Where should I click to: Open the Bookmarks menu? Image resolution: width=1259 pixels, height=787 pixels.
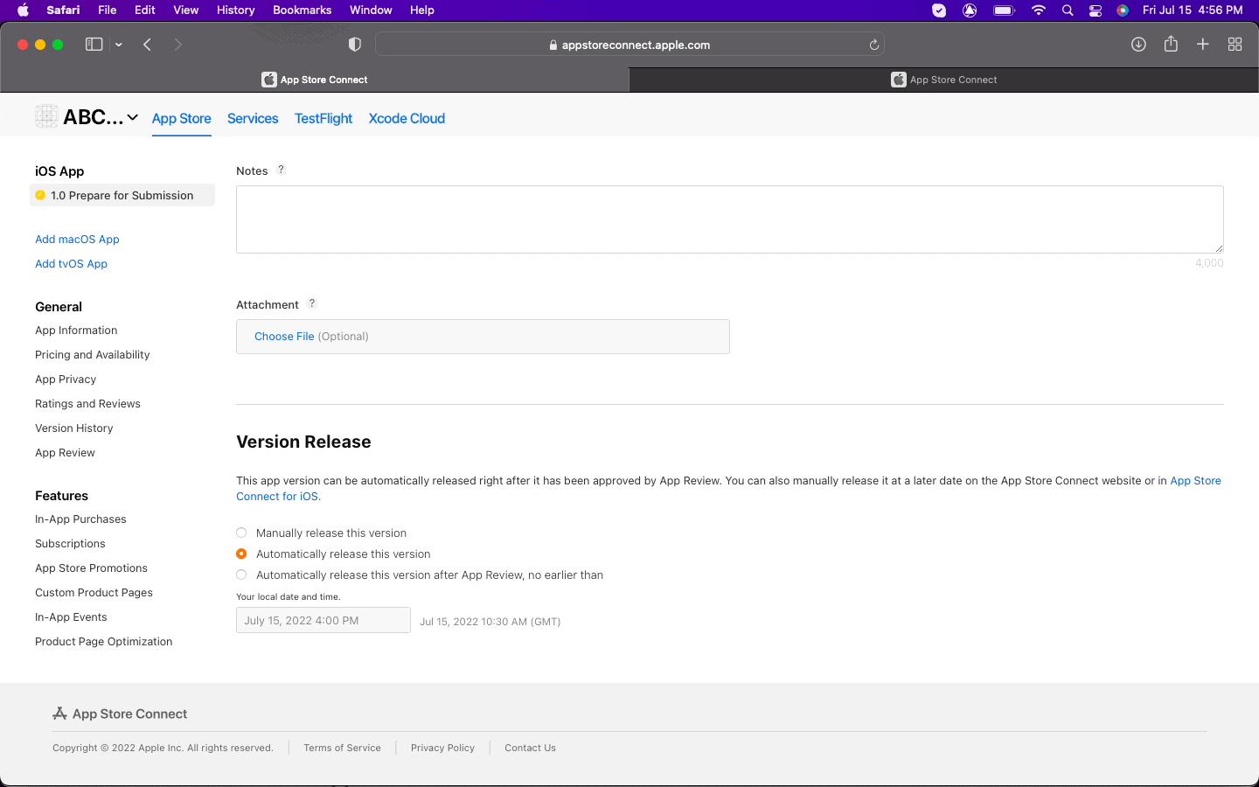[302, 10]
